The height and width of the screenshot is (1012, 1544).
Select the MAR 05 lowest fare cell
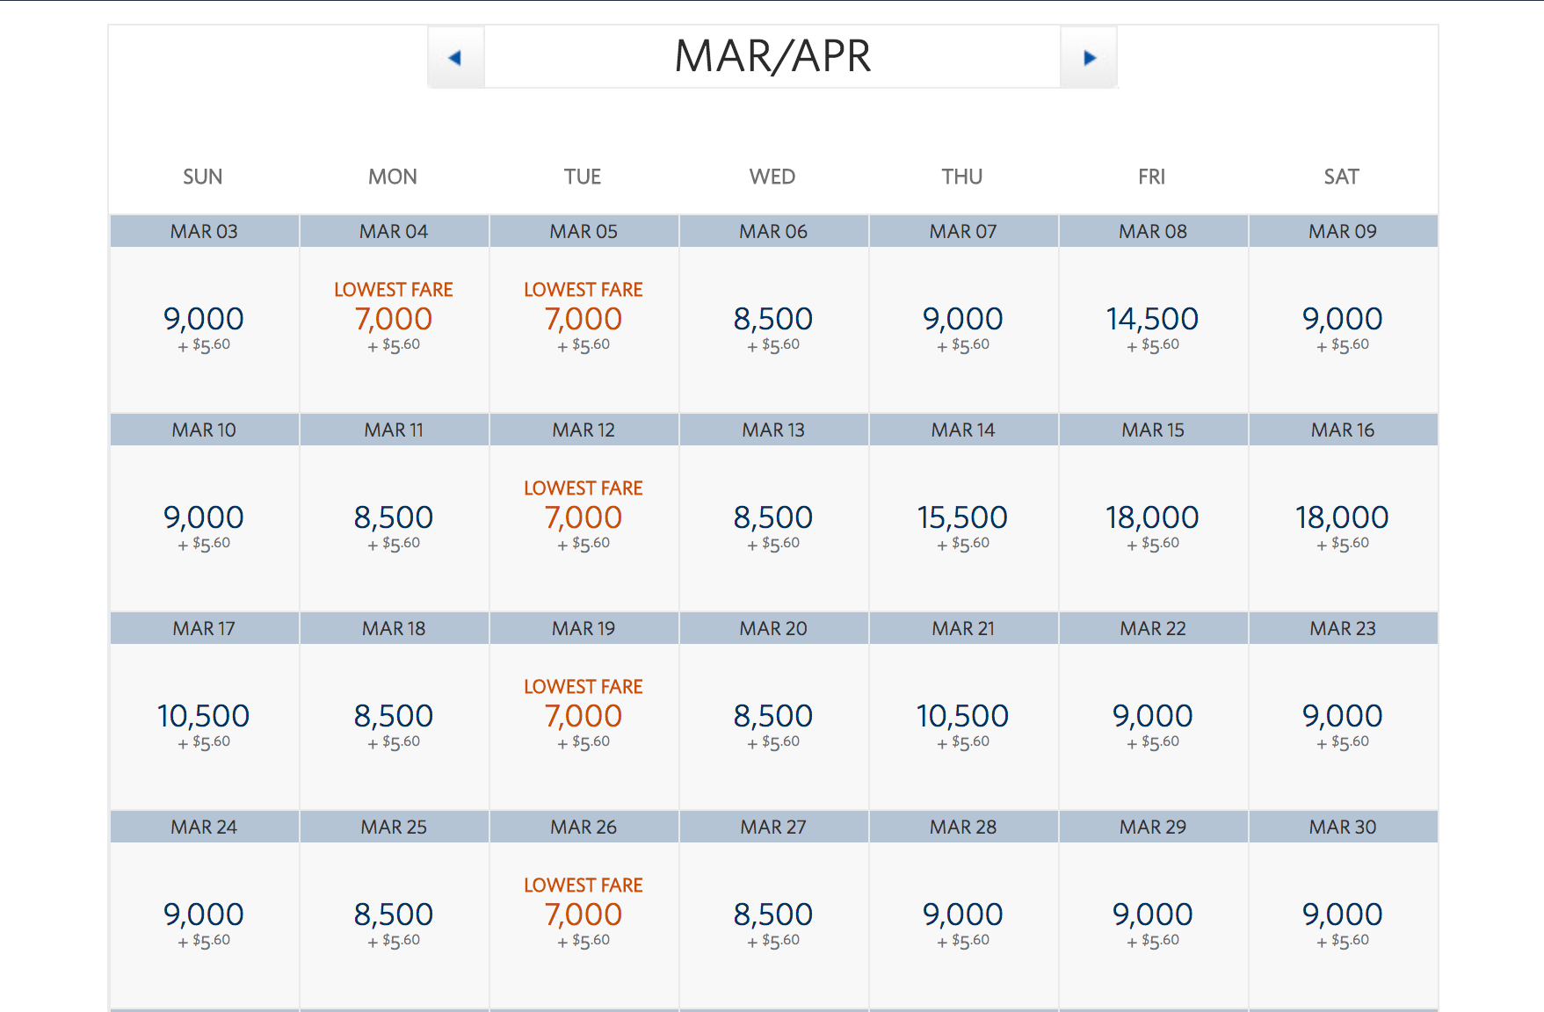[x=584, y=320]
